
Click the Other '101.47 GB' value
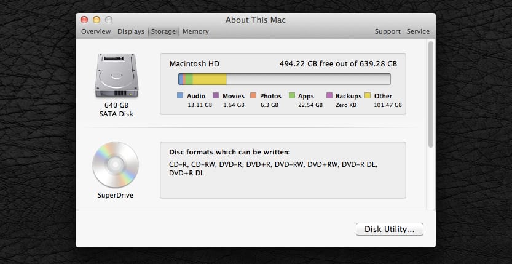(388, 105)
